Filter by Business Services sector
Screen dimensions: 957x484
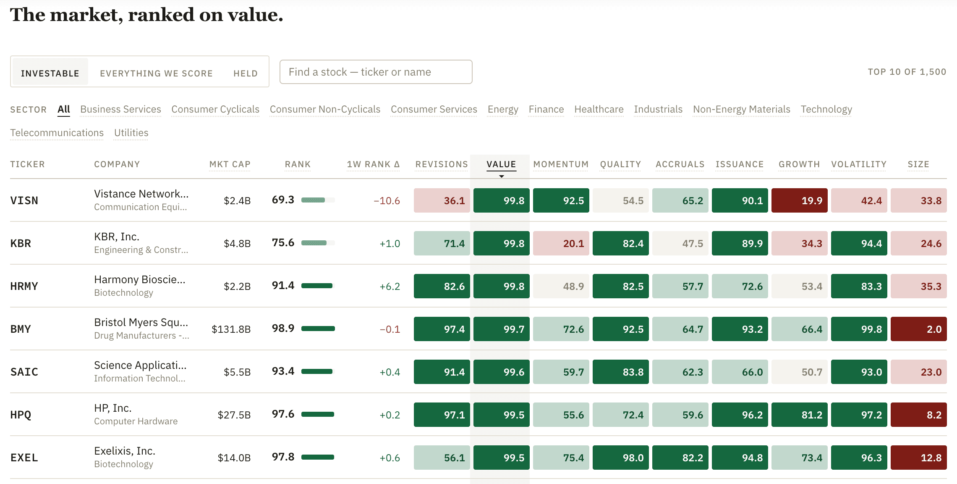click(120, 109)
